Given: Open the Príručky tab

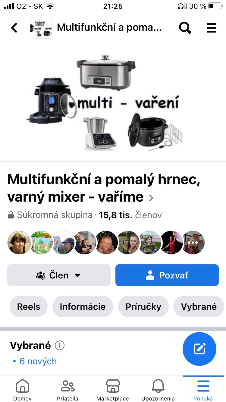Looking at the screenshot, I should pos(143,307).
